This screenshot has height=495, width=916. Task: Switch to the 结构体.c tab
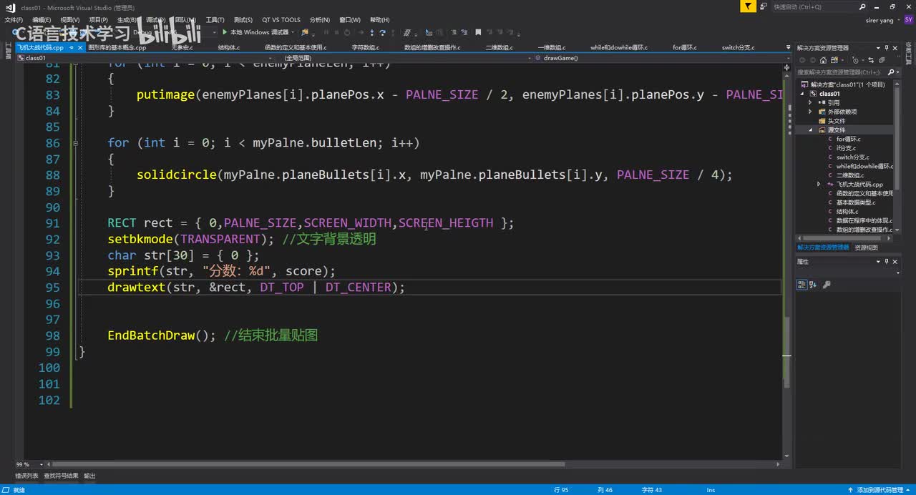[228, 48]
